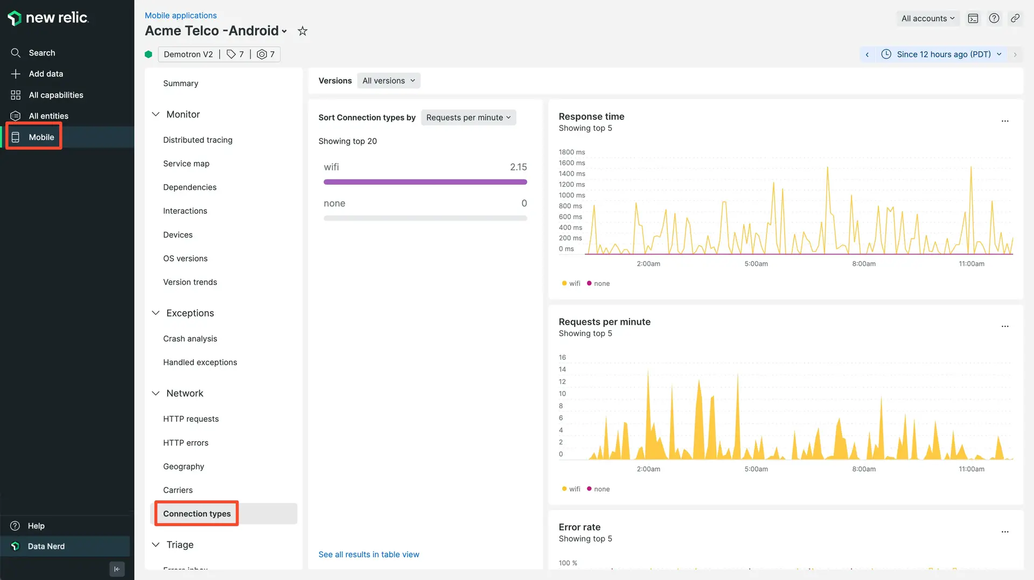
Task: Toggle none series in Response time legend
Action: [598, 284]
